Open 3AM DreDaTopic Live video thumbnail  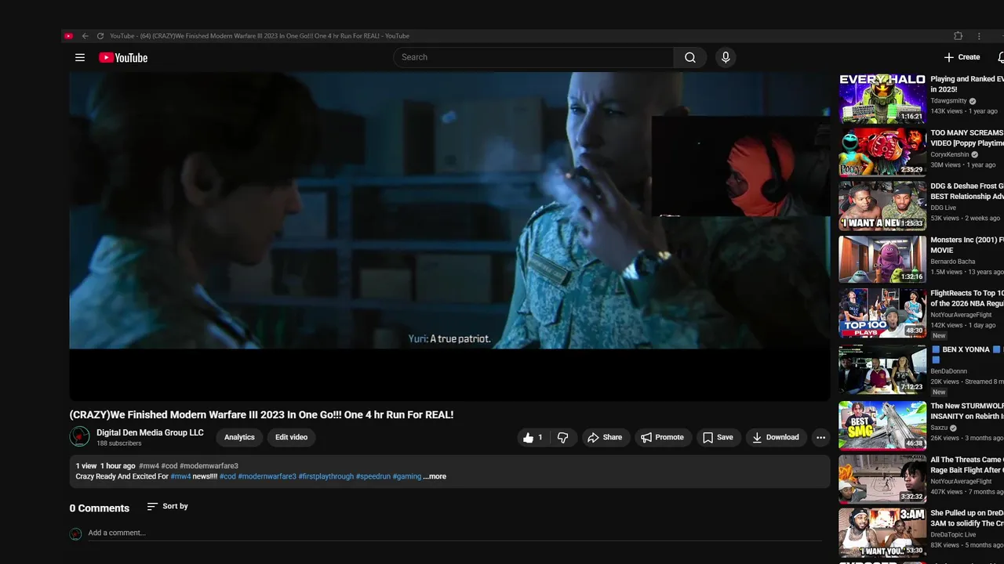tap(882, 533)
